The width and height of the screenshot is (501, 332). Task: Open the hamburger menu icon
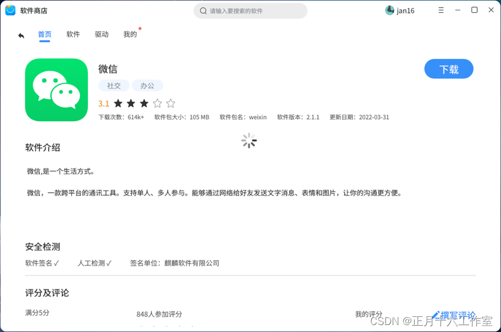pyautogui.click(x=441, y=10)
